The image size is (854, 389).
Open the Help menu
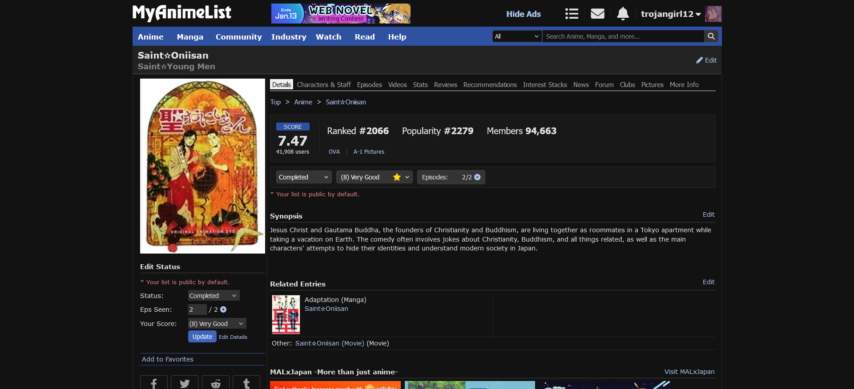click(397, 37)
